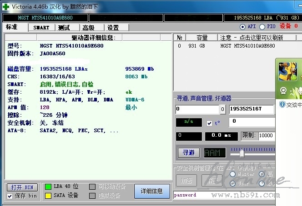
Task: Click the shield info icon next to 交谈中
Action: coord(282,105)
